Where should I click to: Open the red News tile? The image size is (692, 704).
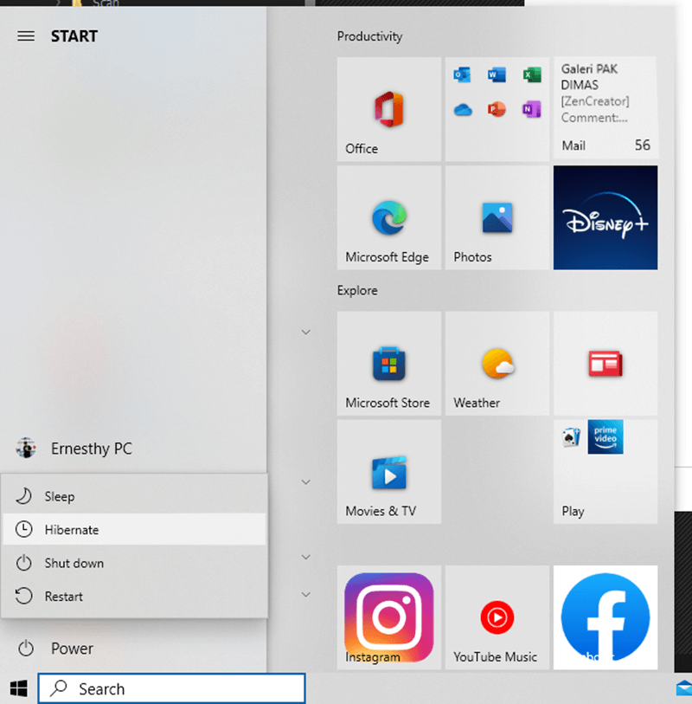[x=605, y=363]
